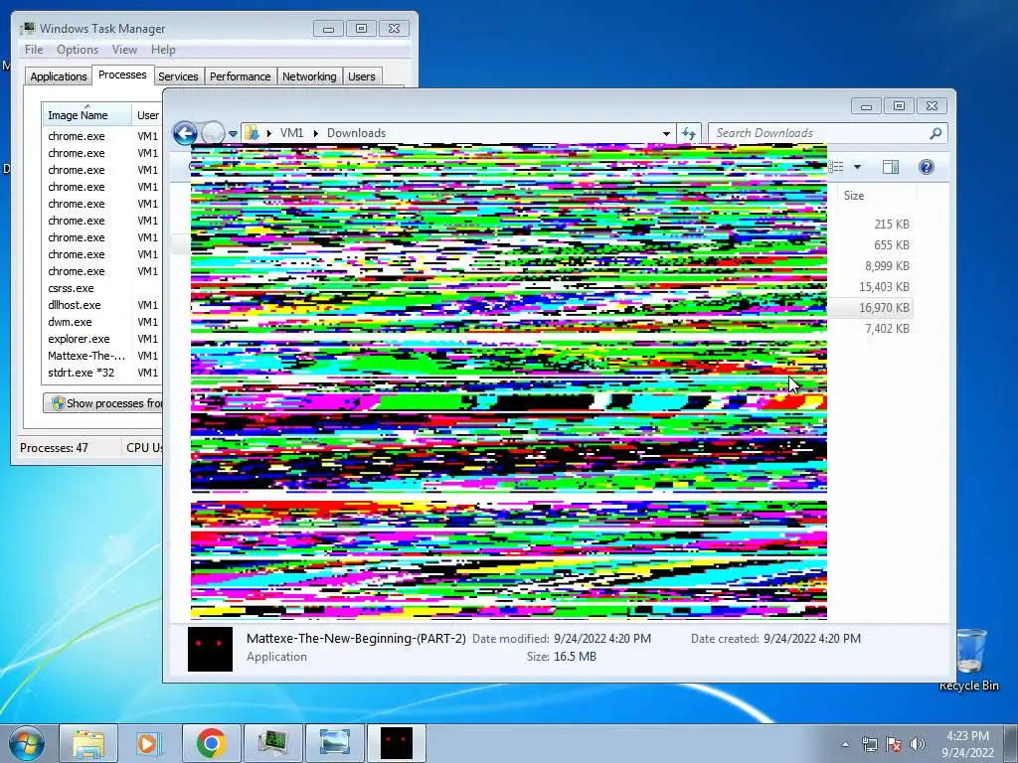Select the Mattexe-The-... process
The height and width of the screenshot is (763, 1018).
click(x=86, y=356)
